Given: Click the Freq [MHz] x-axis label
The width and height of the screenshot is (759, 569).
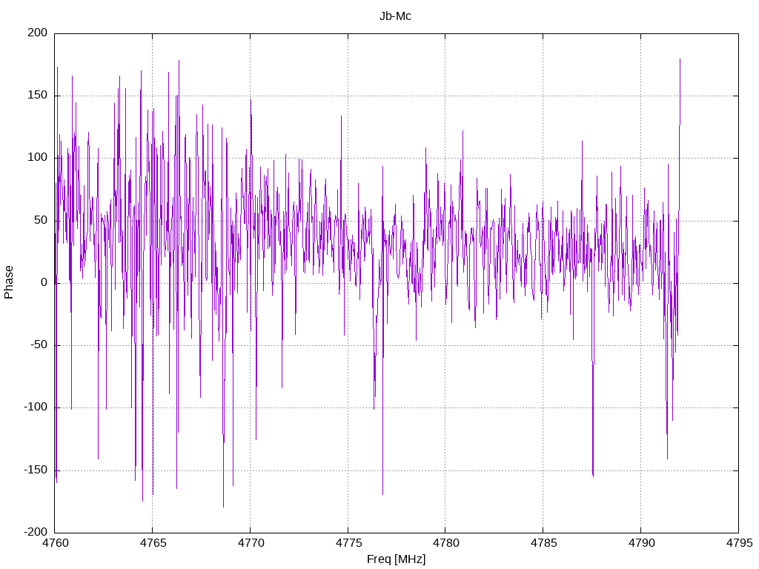Looking at the screenshot, I should (x=396, y=559).
